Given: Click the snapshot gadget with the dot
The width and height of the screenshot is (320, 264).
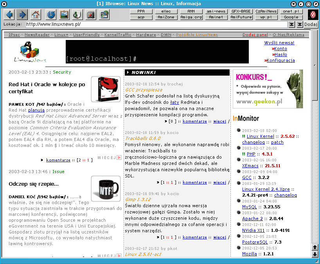Looking at the screenshot, I should pyautogui.click(x=301, y=4).
